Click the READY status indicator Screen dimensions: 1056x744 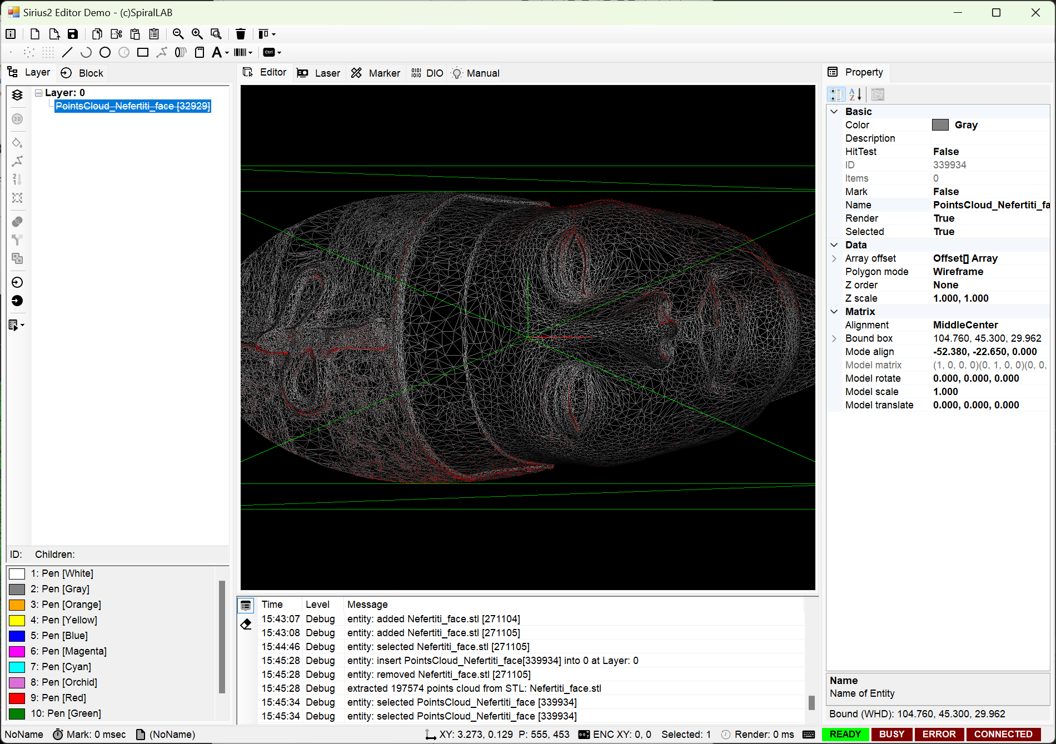point(845,735)
